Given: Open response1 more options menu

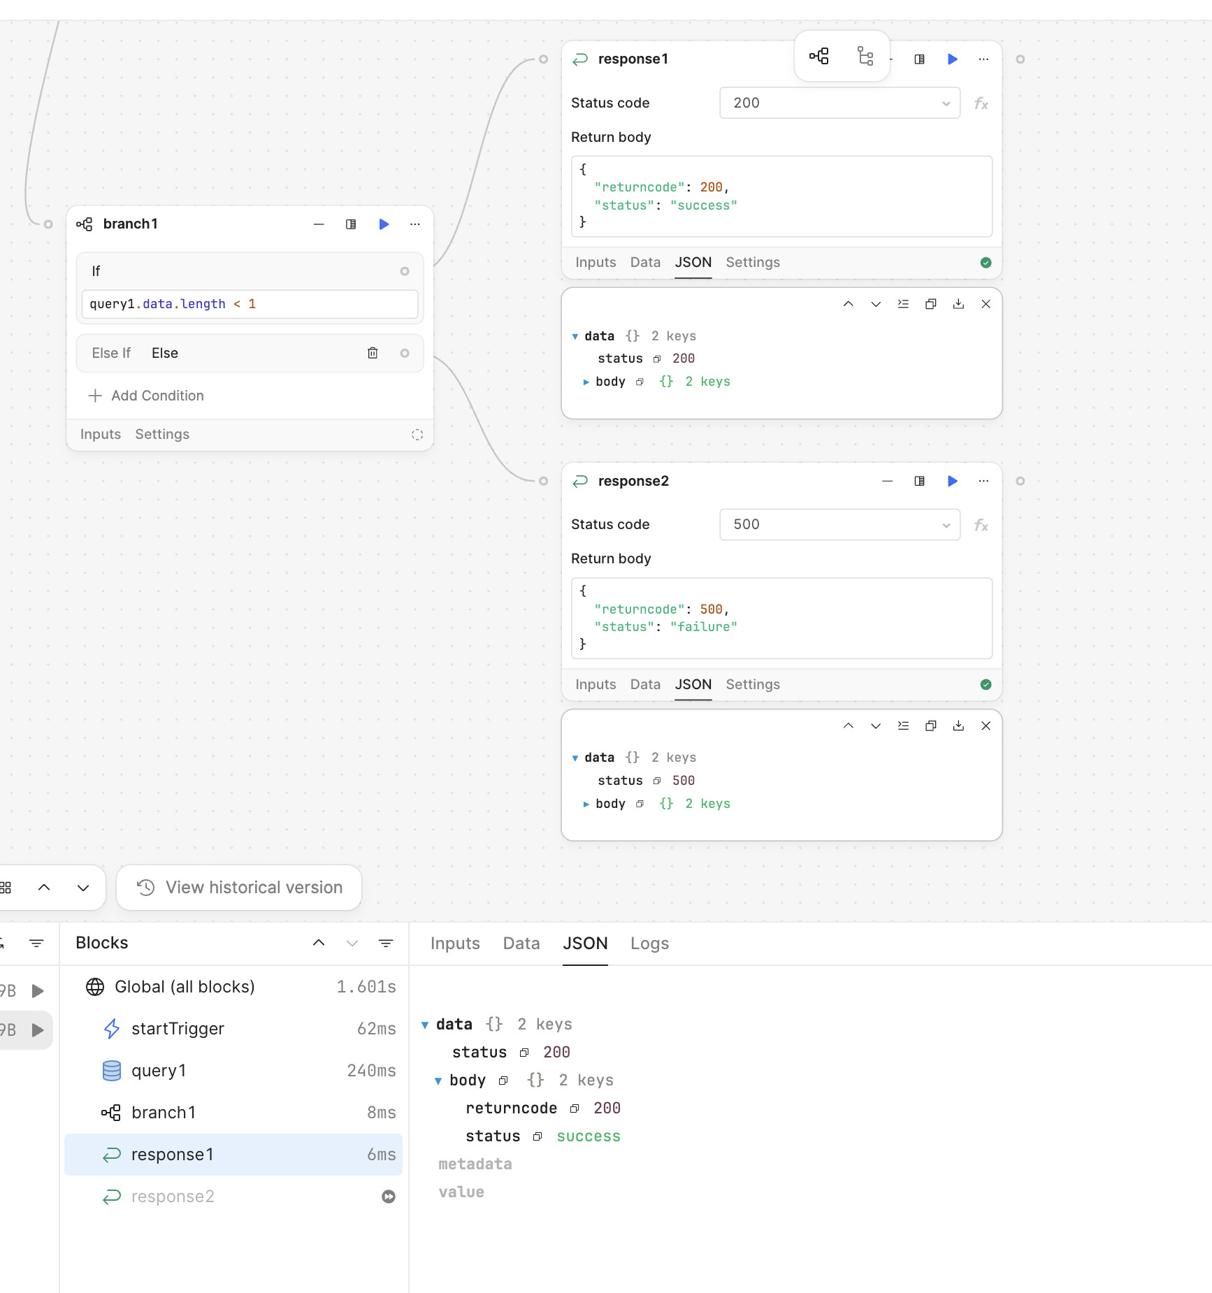Looking at the screenshot, I should tap(983, 59).
